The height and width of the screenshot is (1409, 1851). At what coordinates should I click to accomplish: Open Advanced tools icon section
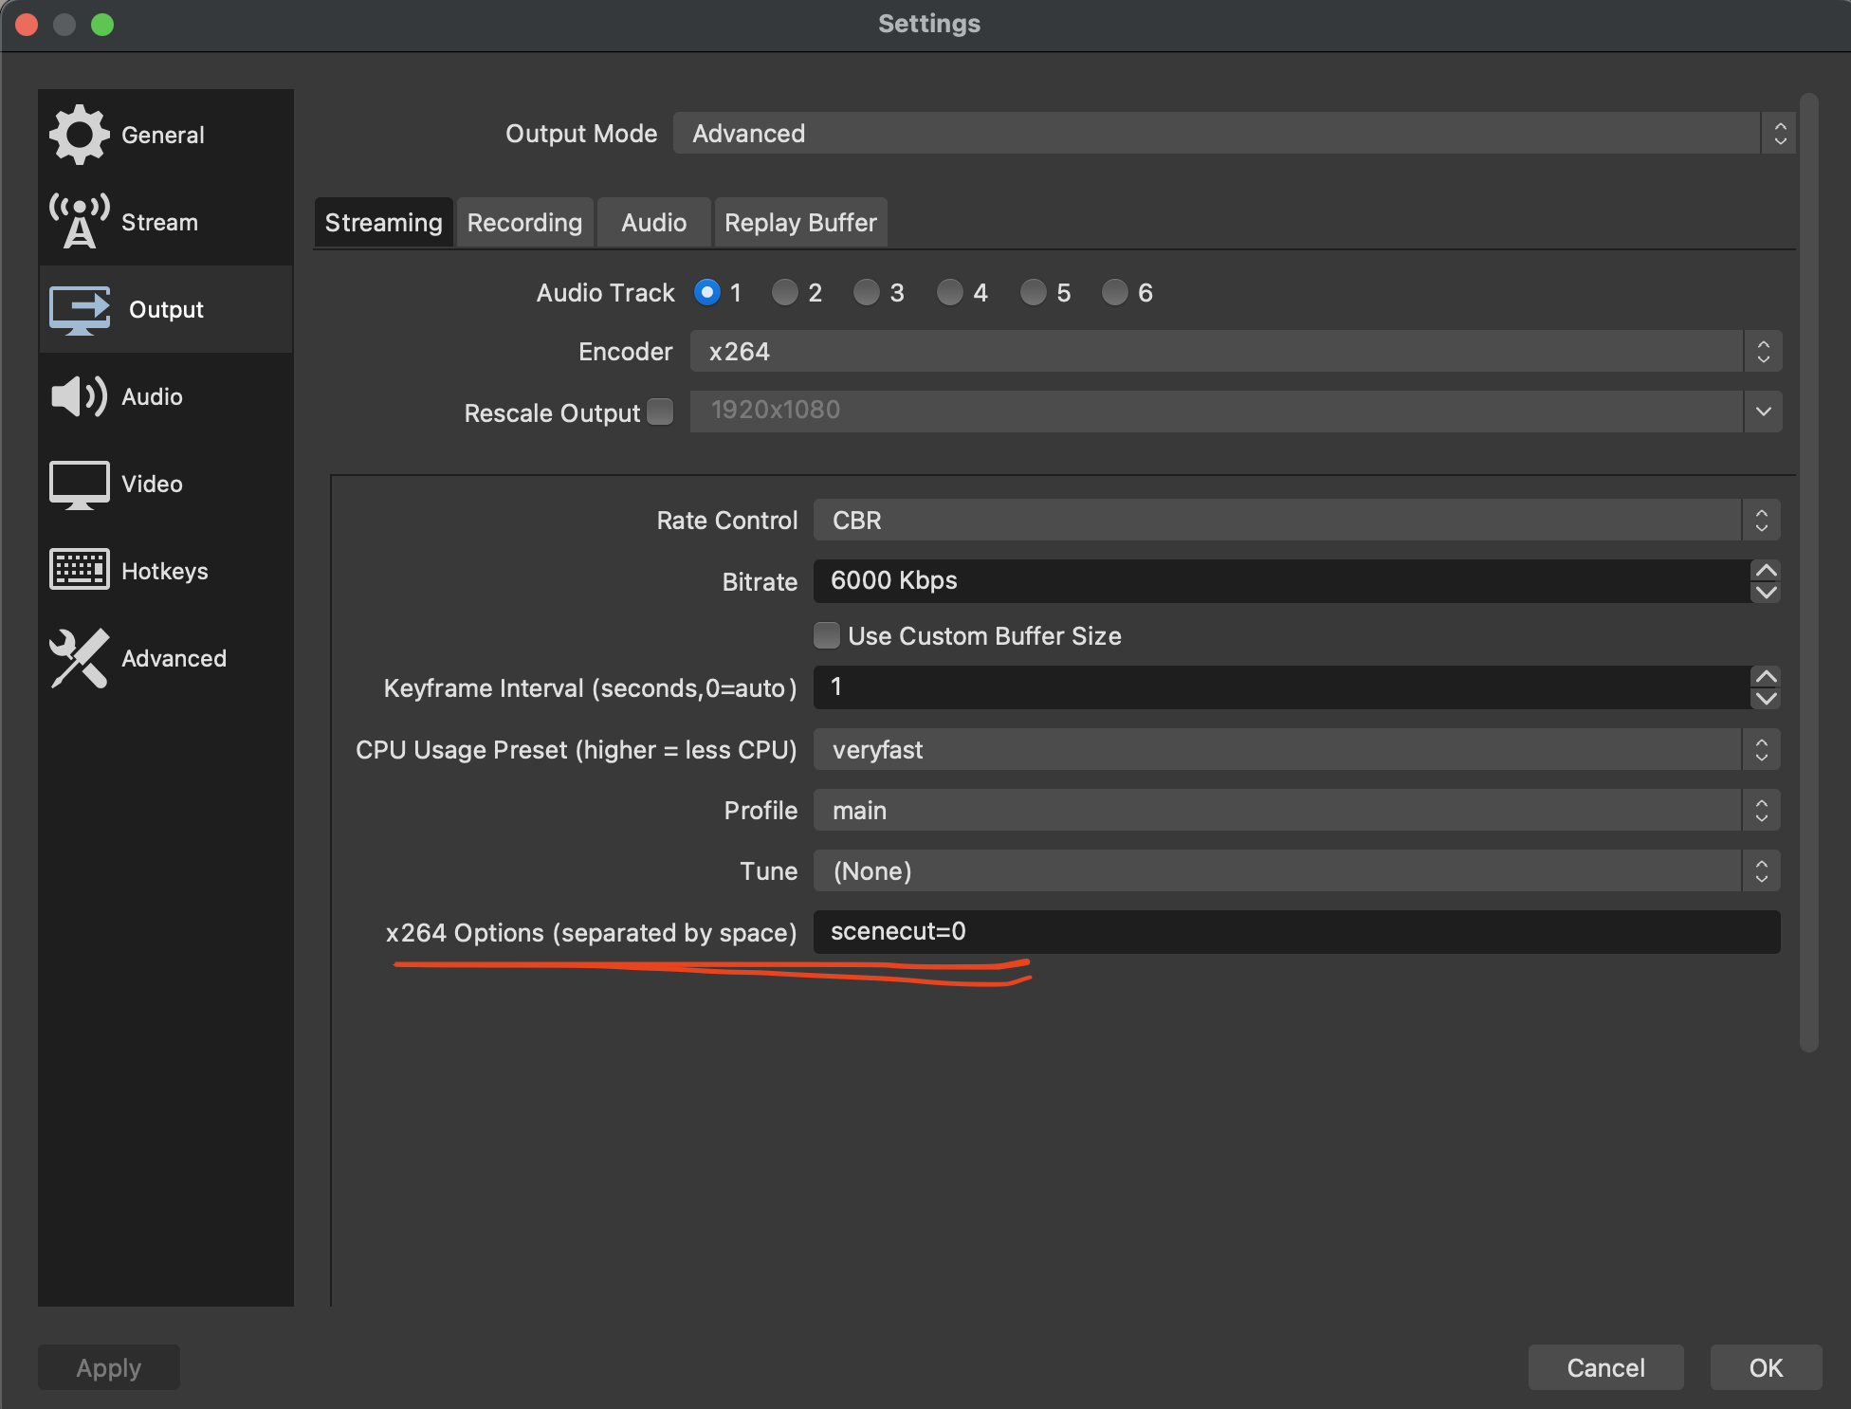pos(80,658)
